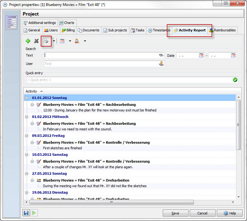Click the user filter icon in the toolbar
Screen dimensions: 247x221
[x=77, y=41]
